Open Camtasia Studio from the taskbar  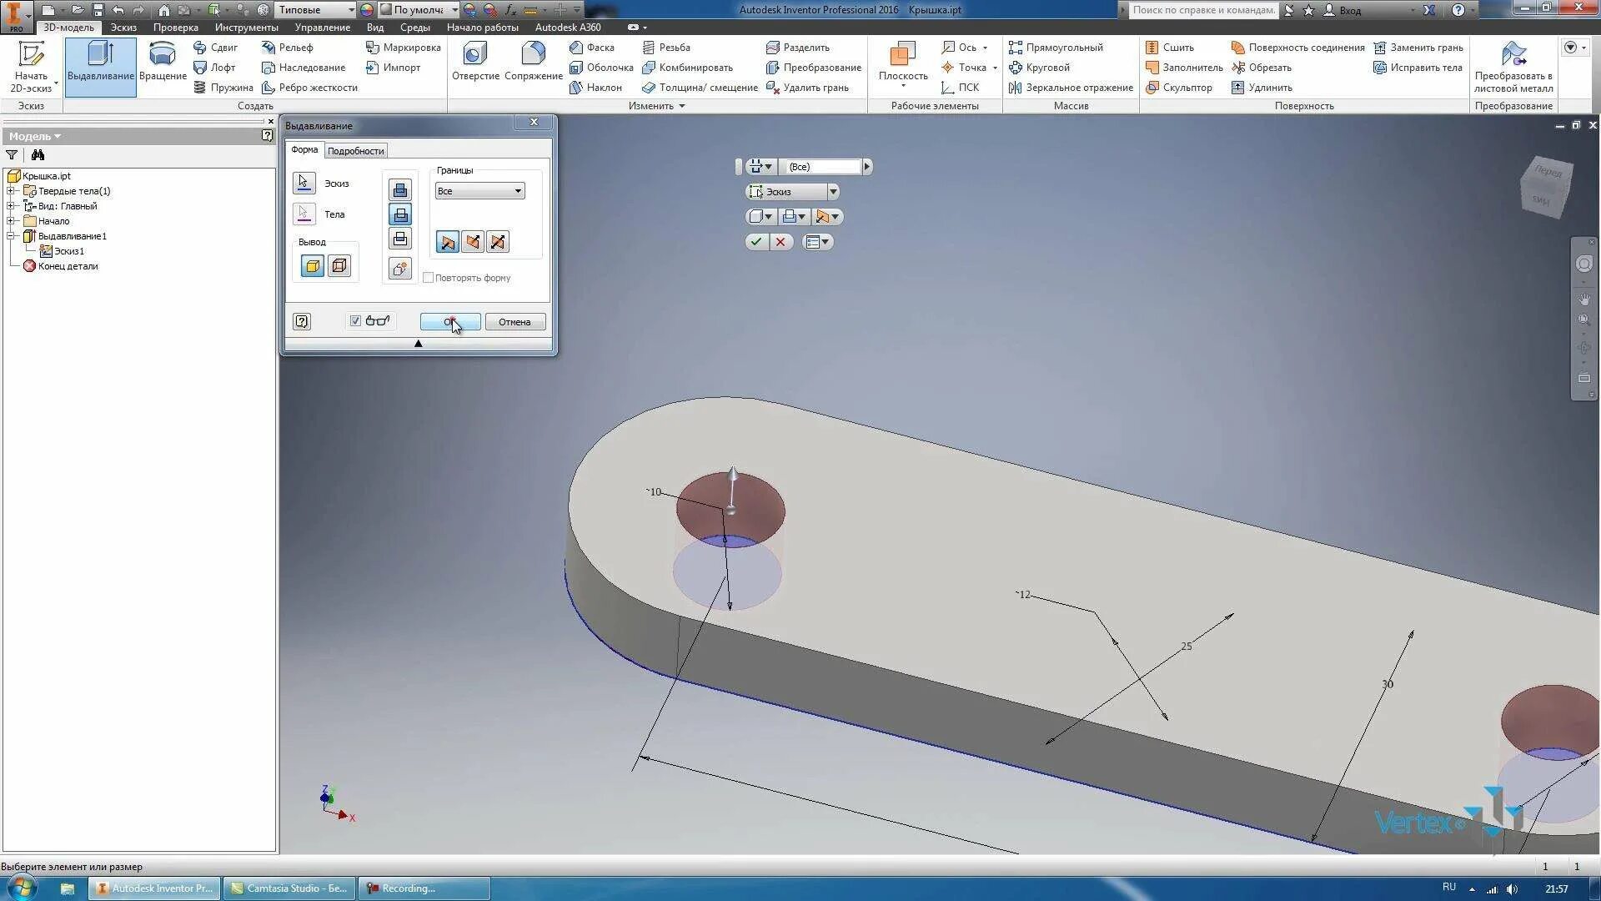pyautogui.click(x=289, y=888)
